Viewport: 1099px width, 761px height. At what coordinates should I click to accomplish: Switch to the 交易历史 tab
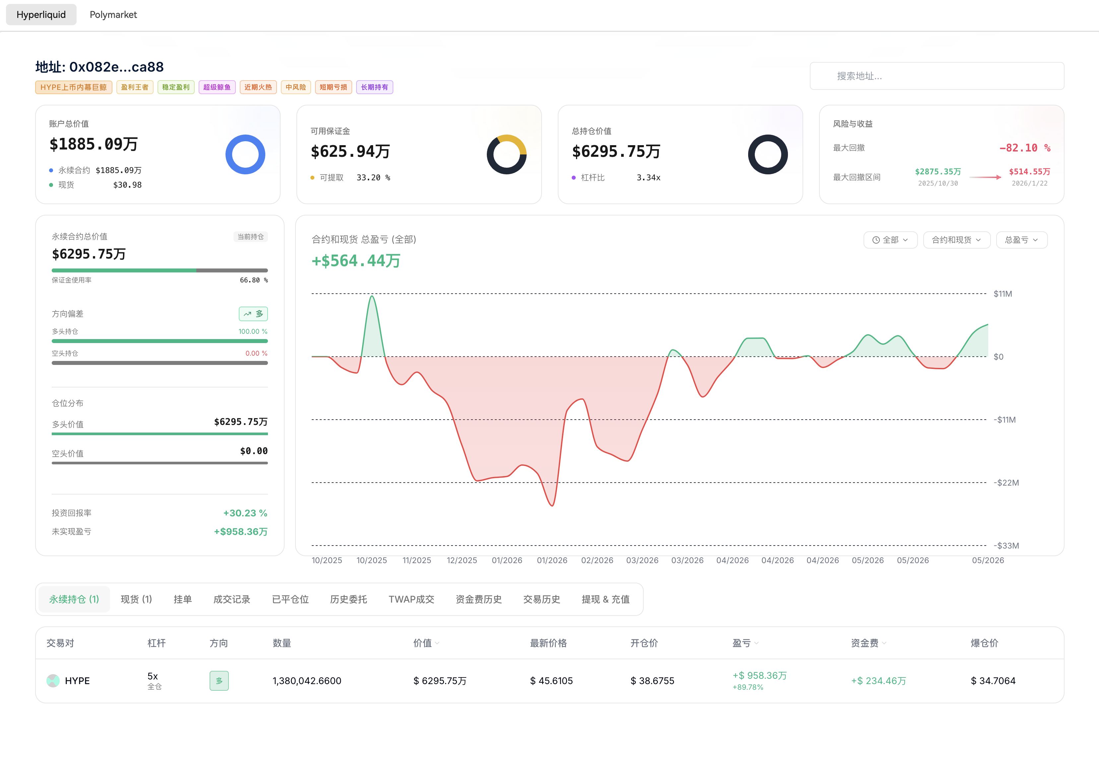point(542,599)
